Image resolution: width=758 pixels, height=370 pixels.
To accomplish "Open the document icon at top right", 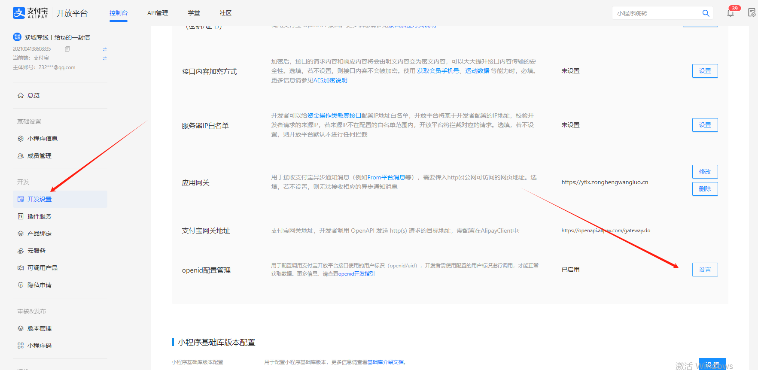I will coord(752,12).
